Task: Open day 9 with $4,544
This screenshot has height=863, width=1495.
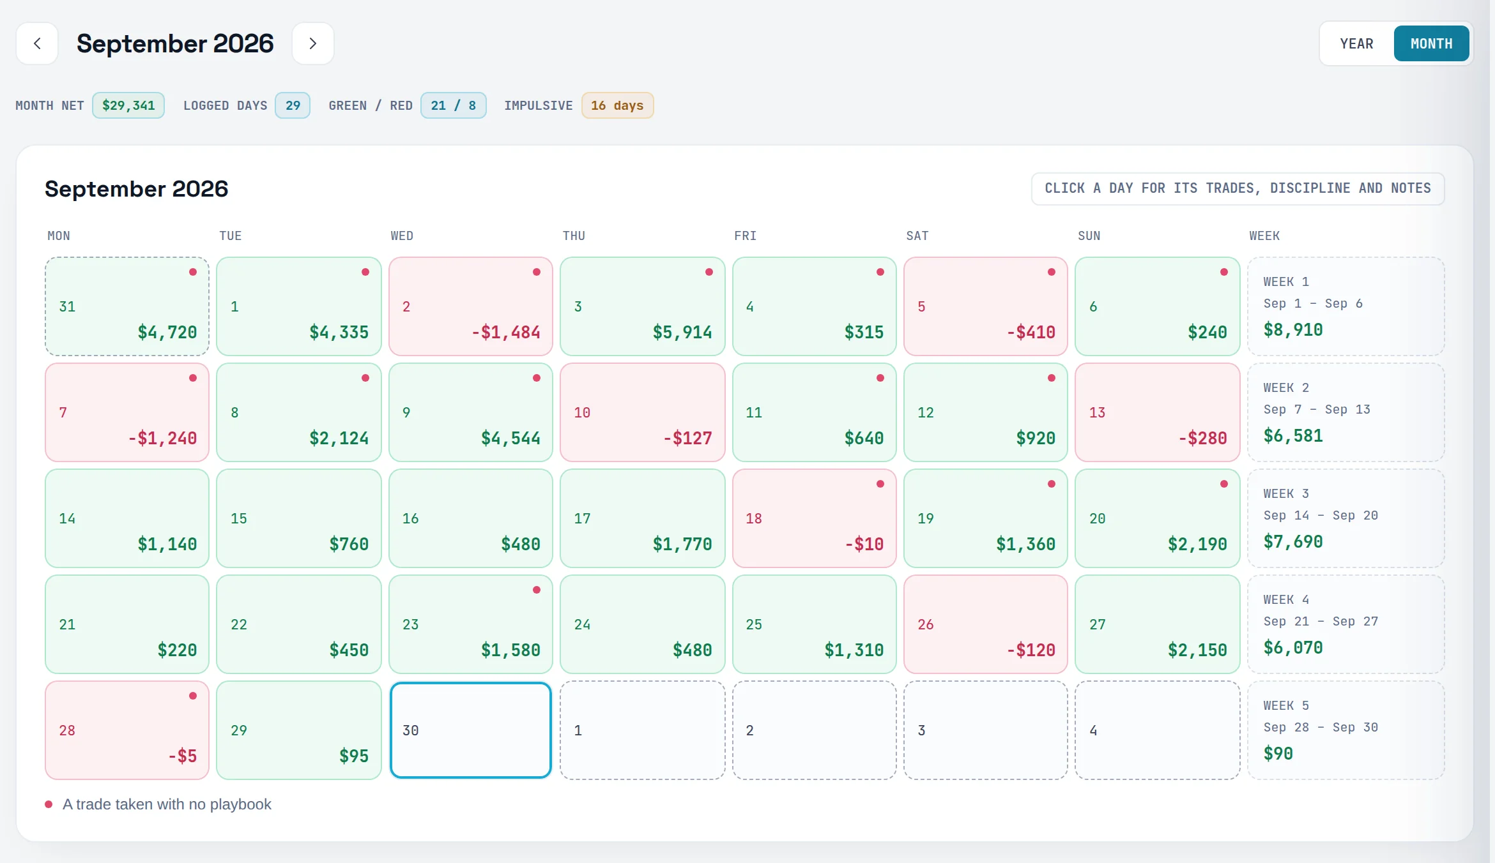Action: 471,412
